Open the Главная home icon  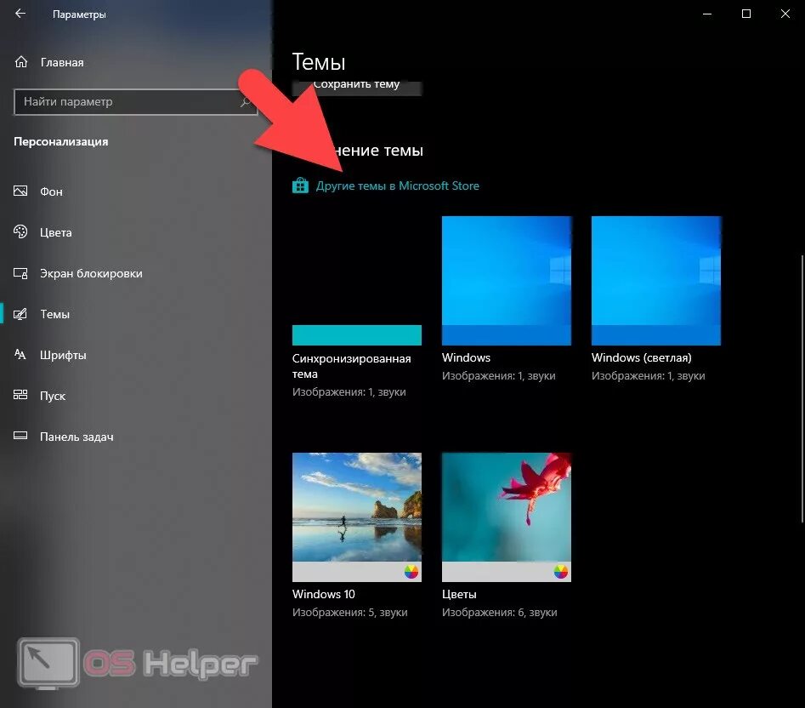click(x=21, y=62)
